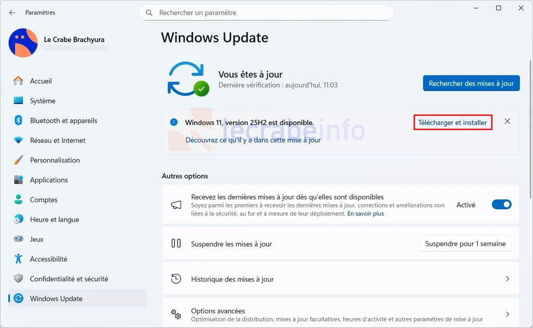Click the vertical scrollbar on the right
Viewport: 533px width, 328px height.
click(530, 129)
